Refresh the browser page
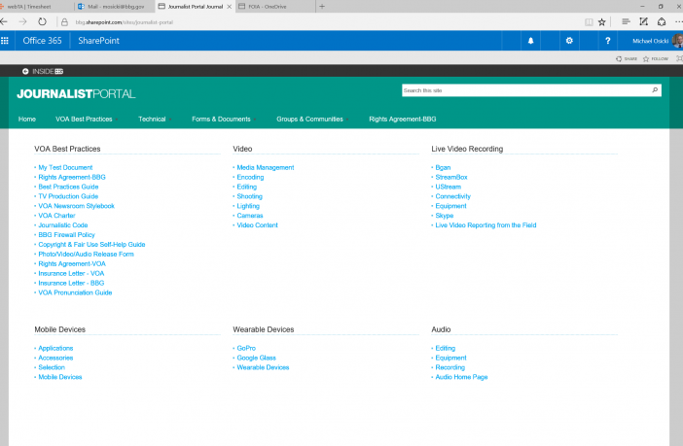This screenshot has width=683, height=446. coord(42,21)
